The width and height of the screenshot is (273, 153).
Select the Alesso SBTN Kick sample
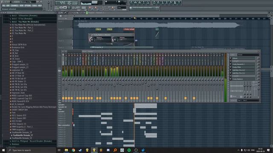19,45
